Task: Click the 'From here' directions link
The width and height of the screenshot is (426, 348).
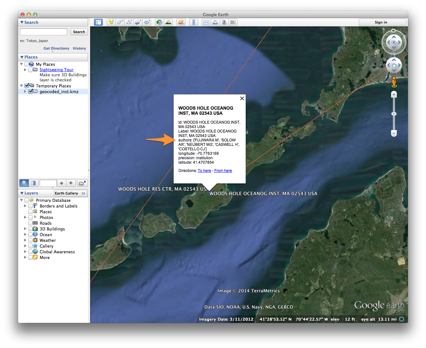Action: [x=223, y=171]
